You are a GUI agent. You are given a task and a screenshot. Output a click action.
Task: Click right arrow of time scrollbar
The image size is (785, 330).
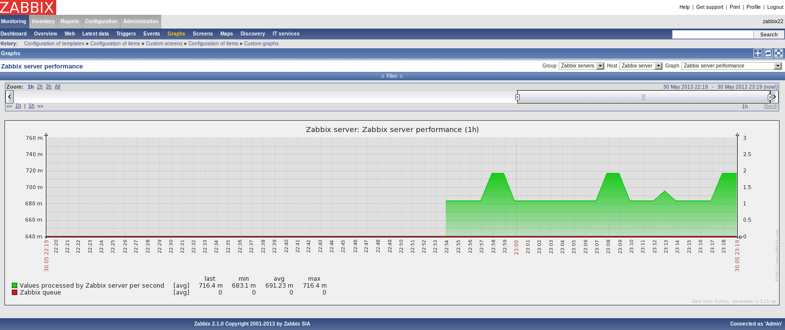click(775, 97)
